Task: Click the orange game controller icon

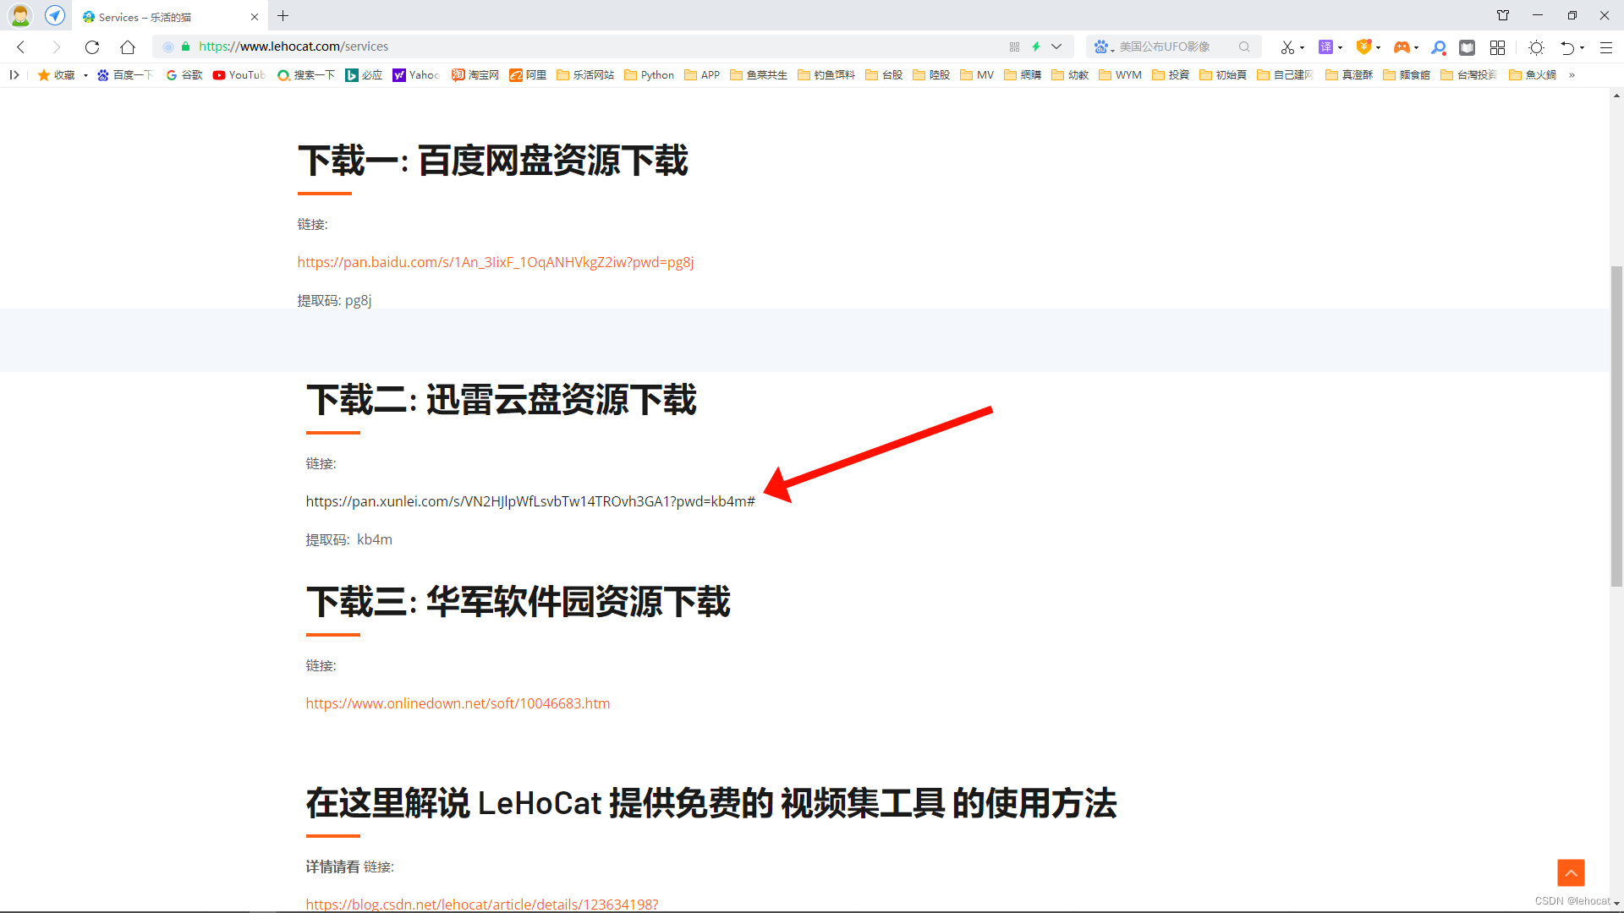Action: coord(1401,47)
